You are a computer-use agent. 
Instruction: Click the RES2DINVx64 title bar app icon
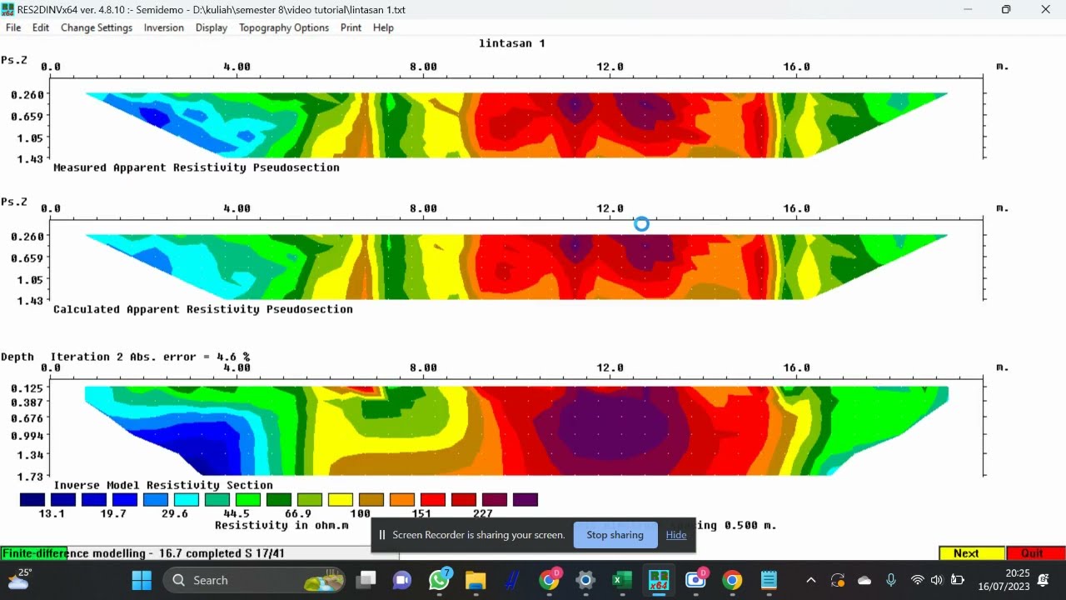point(8,9)
